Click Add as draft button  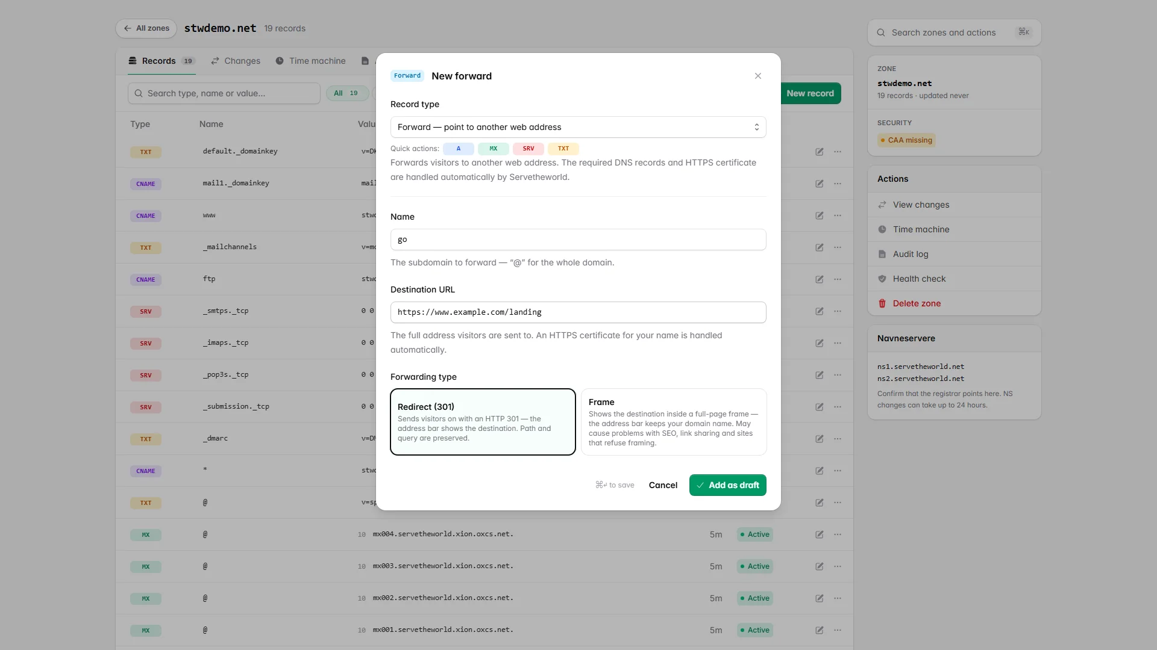727,485
